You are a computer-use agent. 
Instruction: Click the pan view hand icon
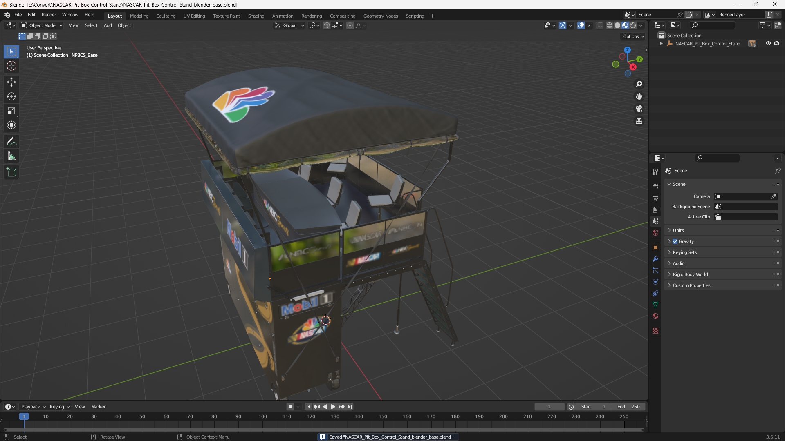pos(639,96)
